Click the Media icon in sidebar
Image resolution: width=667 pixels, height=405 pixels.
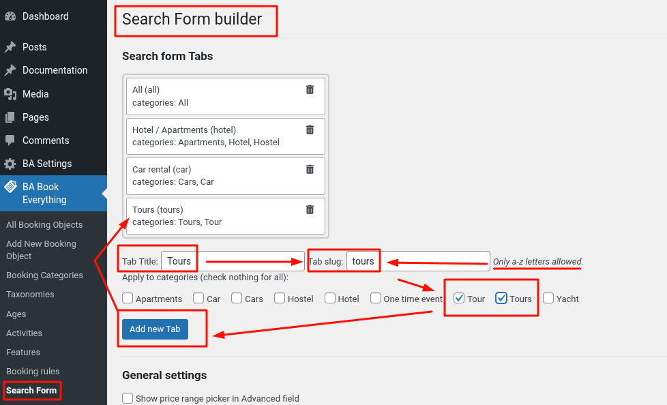(10, 94)
